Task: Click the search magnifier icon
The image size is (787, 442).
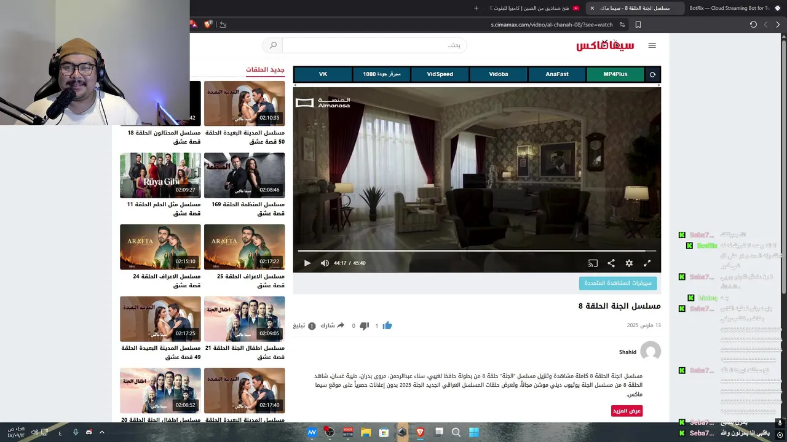Action: click(x=273, y=45)
